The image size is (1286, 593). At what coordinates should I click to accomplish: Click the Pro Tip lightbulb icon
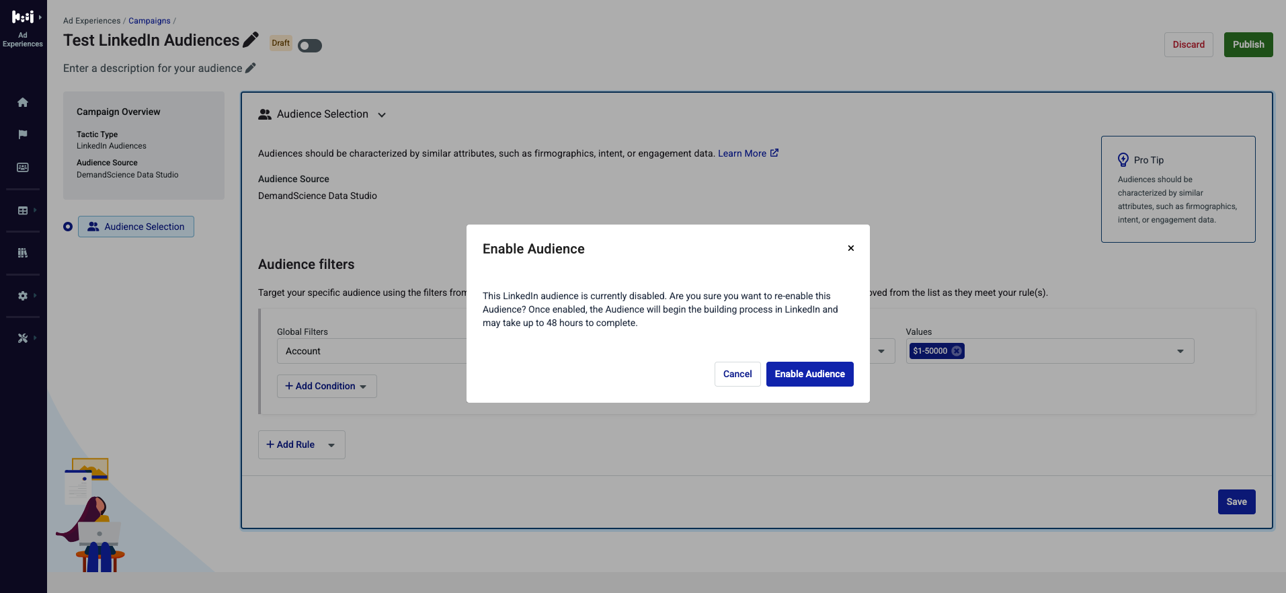1123,160
